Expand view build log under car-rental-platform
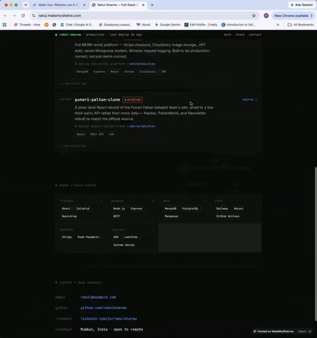317x338 pixels. (x=73, y=84)
